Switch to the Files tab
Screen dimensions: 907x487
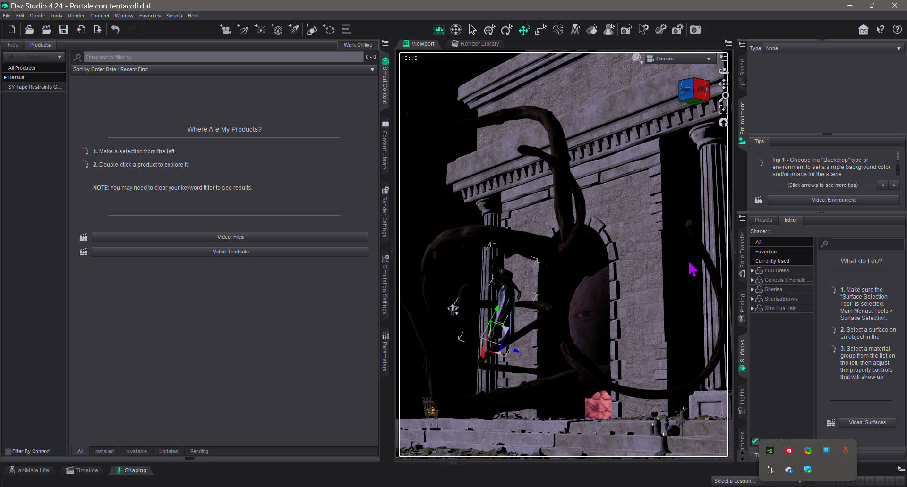point(13,45)
